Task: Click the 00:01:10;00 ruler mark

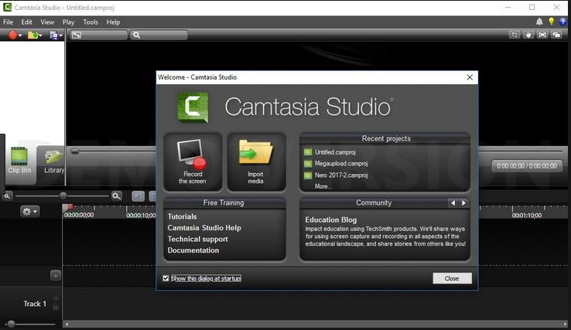Action: coord(527,216)
